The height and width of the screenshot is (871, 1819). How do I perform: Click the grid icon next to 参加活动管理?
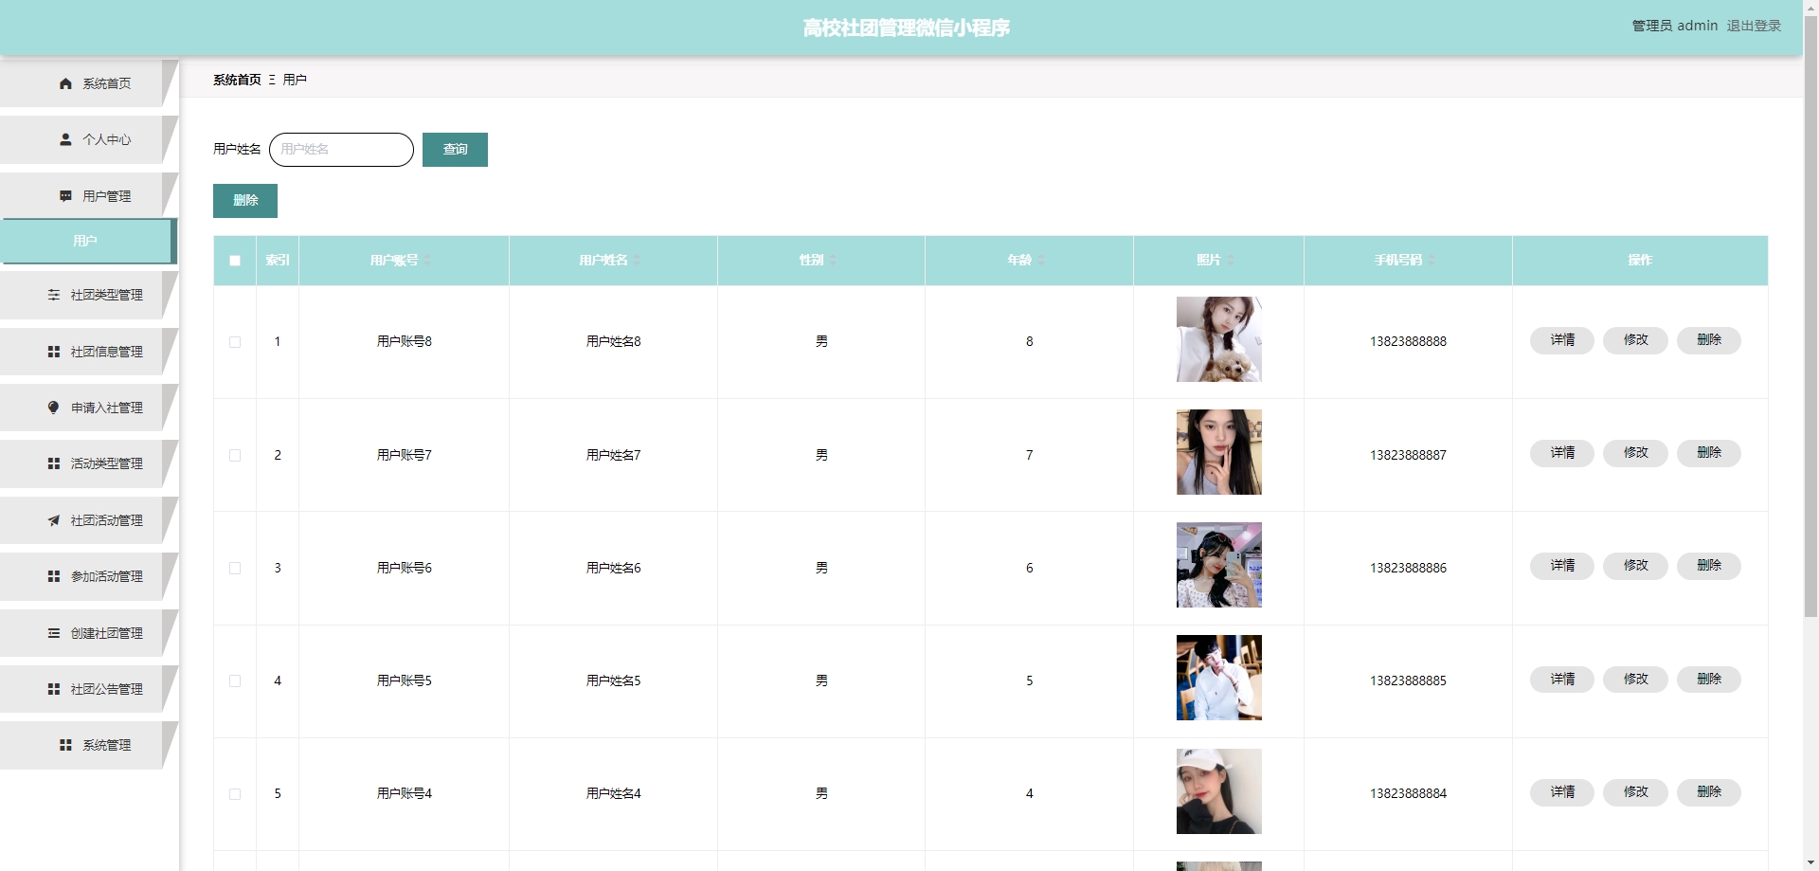(54, 576)
